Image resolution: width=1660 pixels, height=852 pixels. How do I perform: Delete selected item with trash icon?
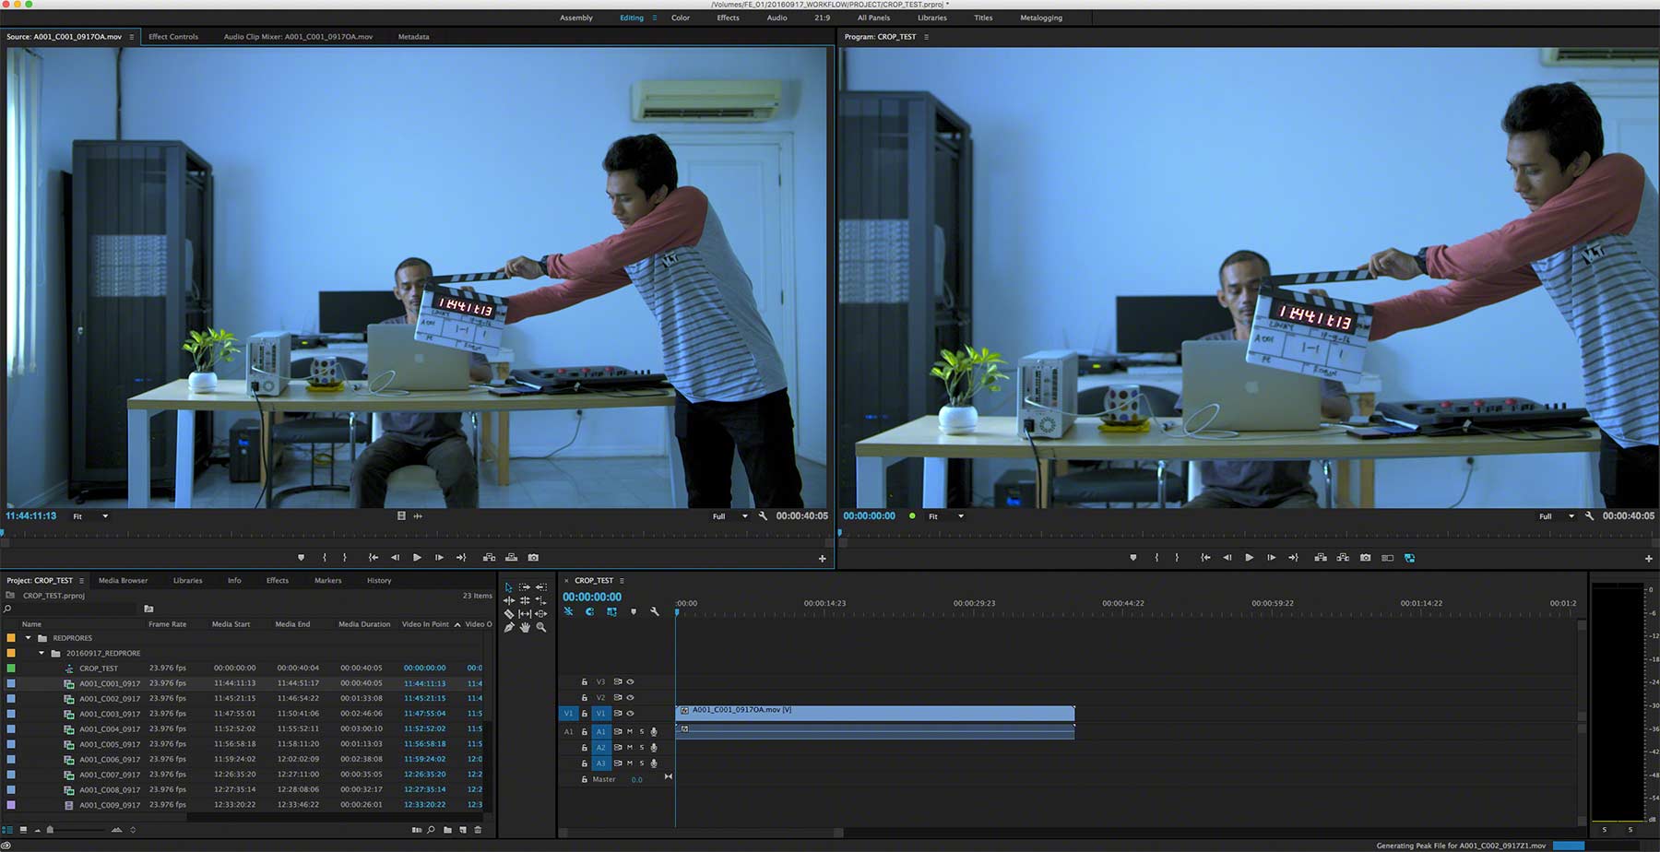[x=478, y=830]
